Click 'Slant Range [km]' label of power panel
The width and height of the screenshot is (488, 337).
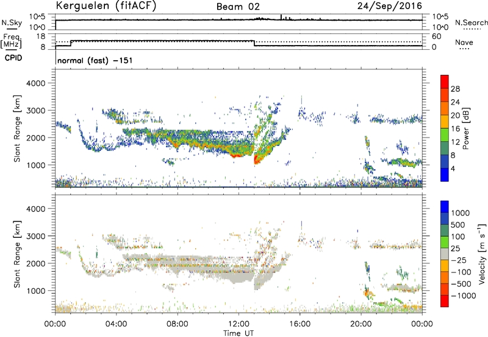point(17,128)
